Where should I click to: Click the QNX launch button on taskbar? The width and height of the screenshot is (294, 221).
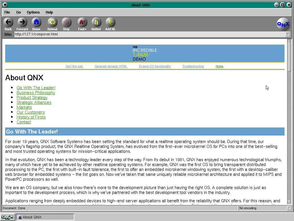[7, 217]
